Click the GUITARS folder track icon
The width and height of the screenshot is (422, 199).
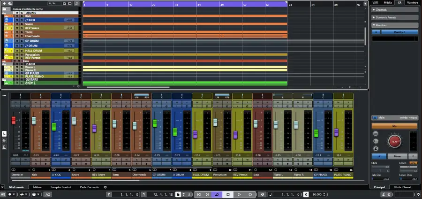[4, 80]
